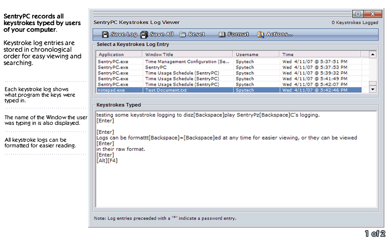Click the 5:42:46 PM time cell
Viewport: 390px width, 244px height.
(x=321, y=90)
